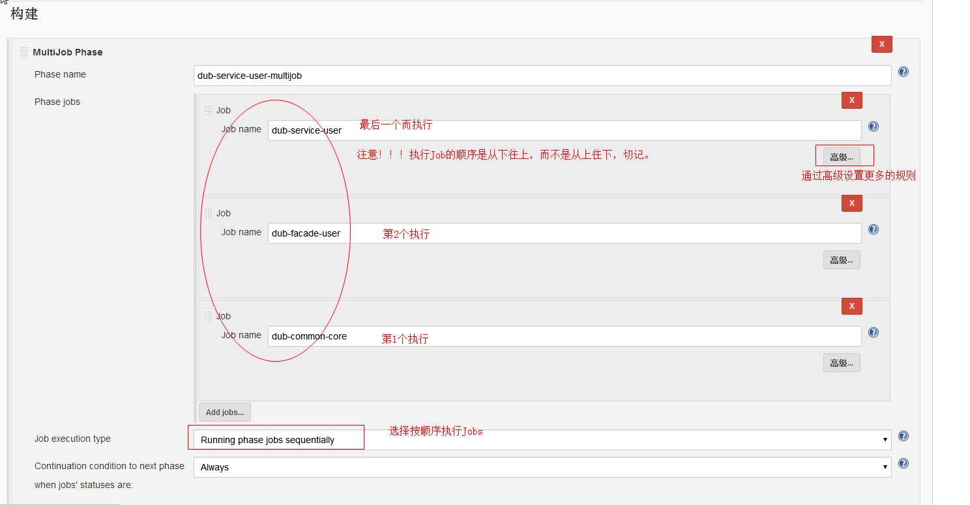Open 高级 settings for the dub-service-user job

pyautogui.click(x=842, y=157)
